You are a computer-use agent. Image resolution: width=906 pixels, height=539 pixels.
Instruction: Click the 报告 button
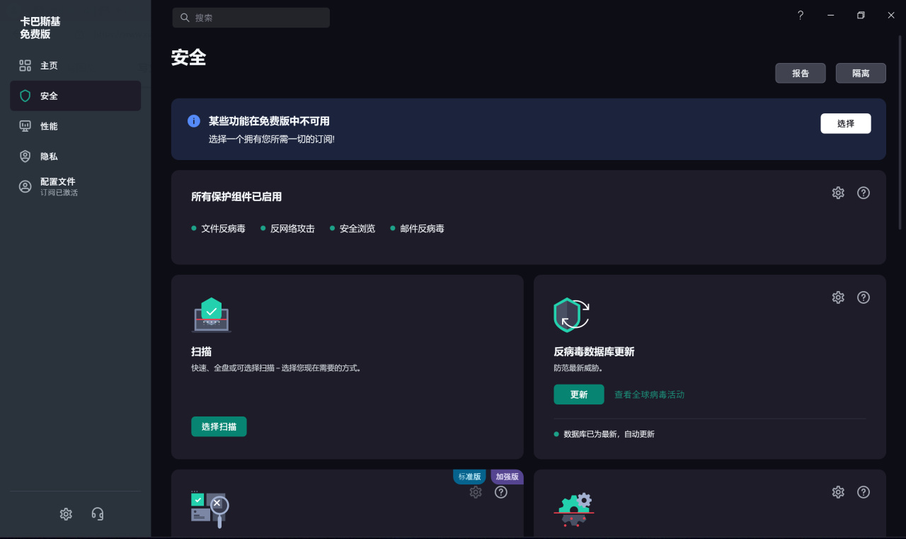coord(801,73)
